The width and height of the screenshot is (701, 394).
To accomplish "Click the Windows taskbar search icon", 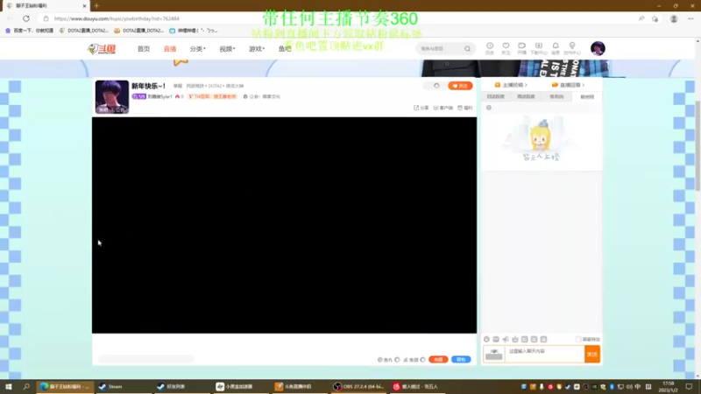I will pos(26,386).
